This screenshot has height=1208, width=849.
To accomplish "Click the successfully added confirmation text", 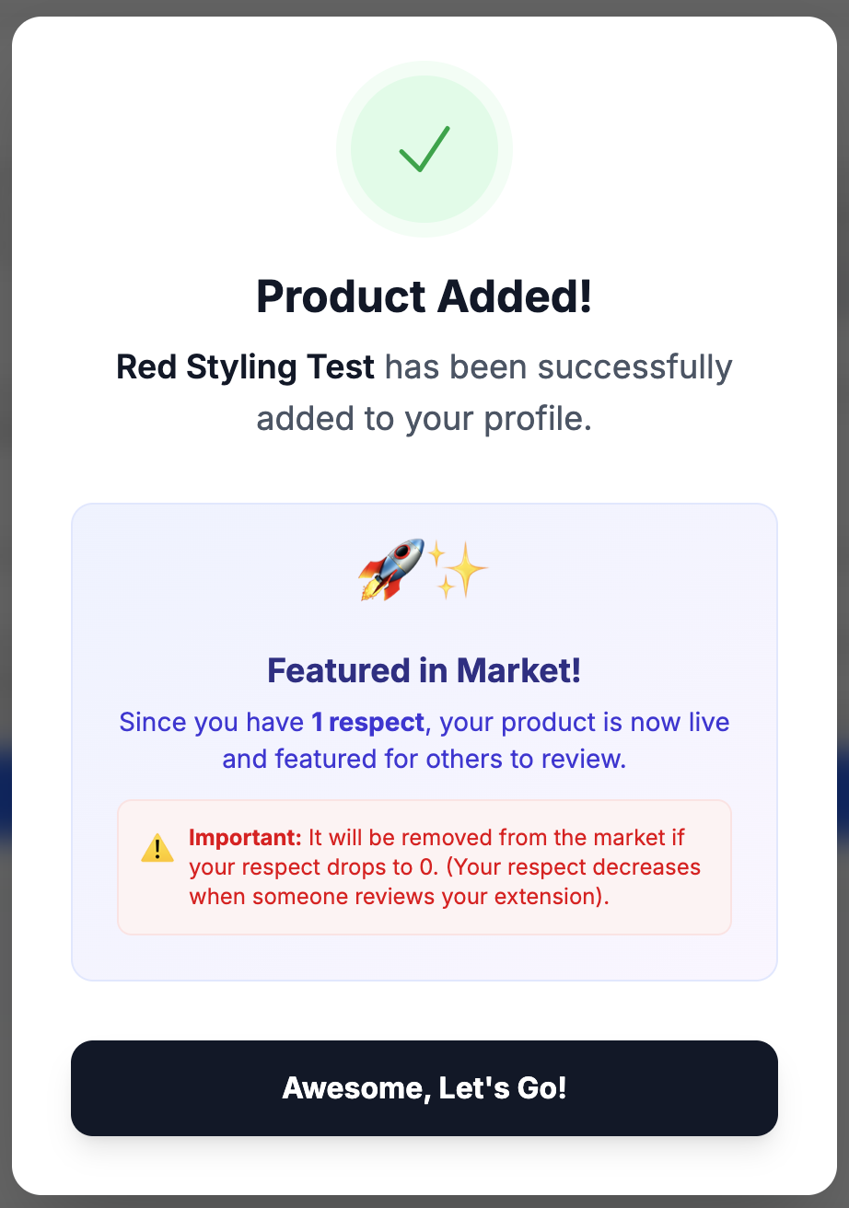I will 424,392.
